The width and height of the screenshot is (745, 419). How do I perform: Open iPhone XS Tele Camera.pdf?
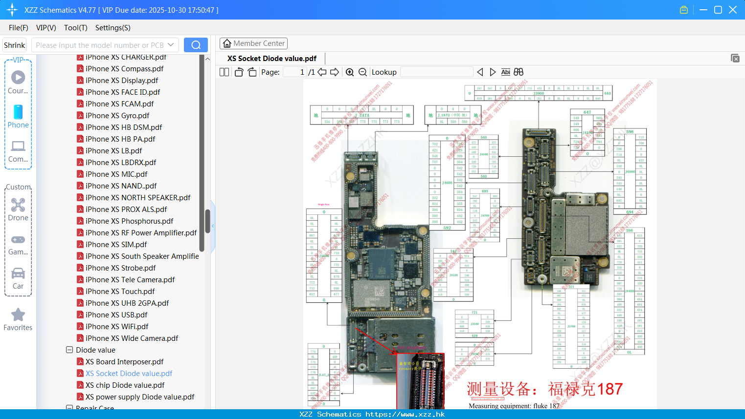(130, 279)
